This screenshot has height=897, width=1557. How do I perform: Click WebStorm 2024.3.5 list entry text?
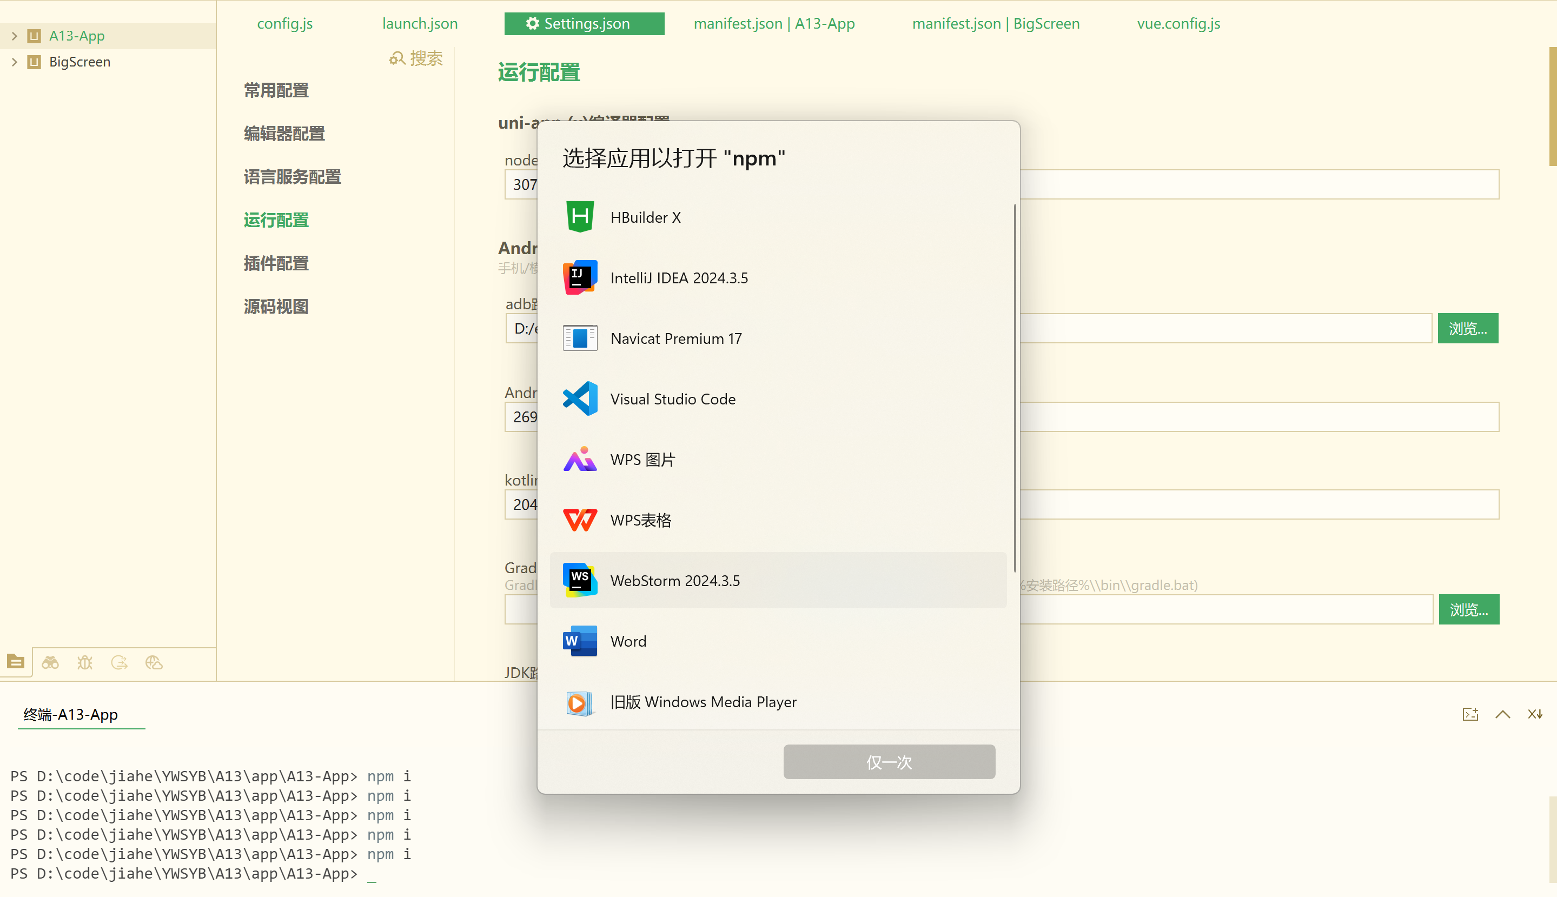coord(675,580)
